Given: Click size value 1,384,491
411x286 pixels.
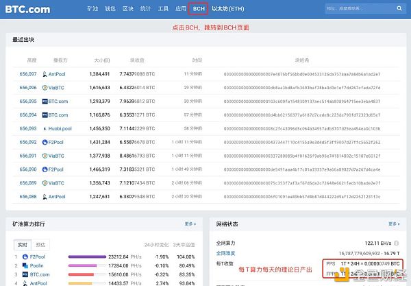Looking at the screenshot, I should [x=99, y=74].
